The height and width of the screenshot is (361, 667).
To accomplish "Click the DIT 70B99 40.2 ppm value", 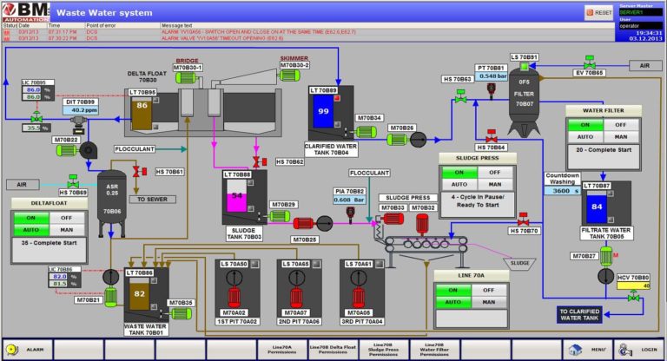I will (81, 110).
